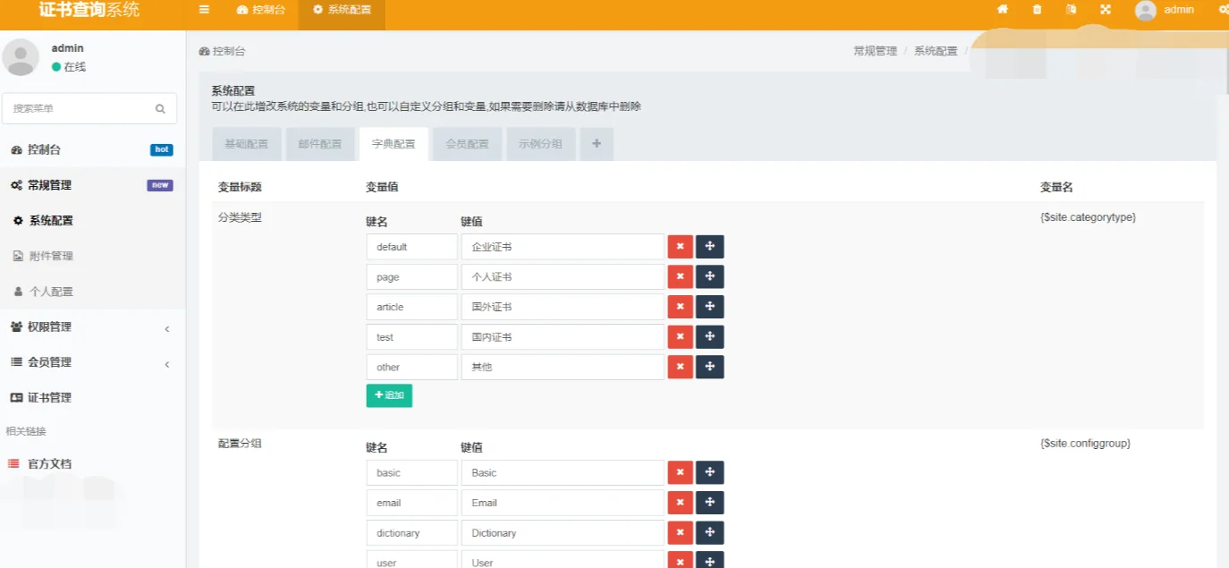1229x568 pixels.
Task: Click the trash clear-cache icon in header
Action: [1037, 9]
